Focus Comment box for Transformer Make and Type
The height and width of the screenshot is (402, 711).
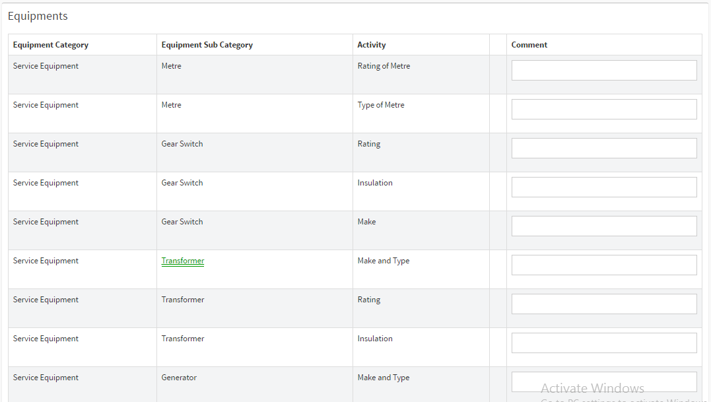click(603, 265)
